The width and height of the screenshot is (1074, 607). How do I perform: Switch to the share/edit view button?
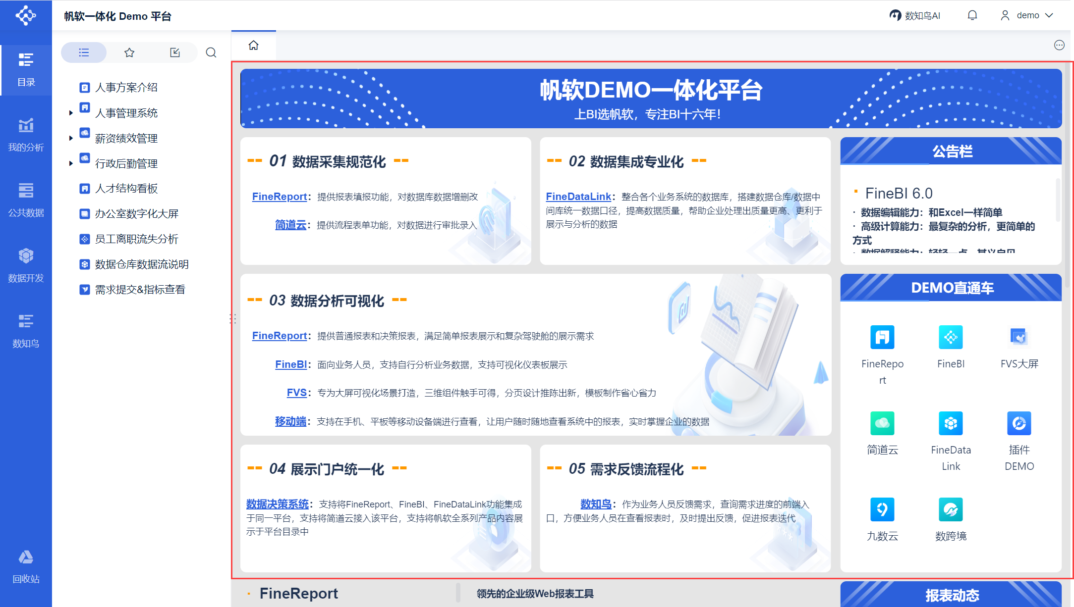pyautogui.click(x=175, y=52)
